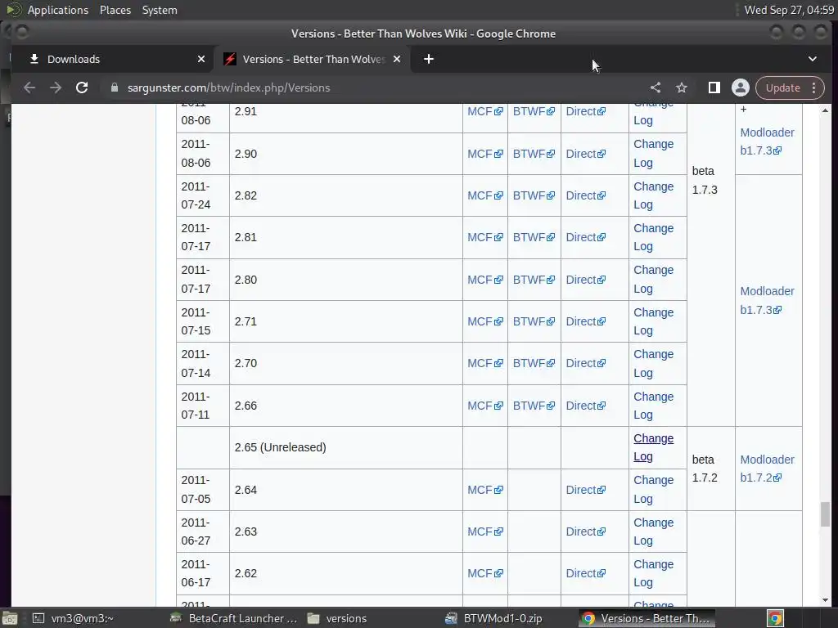Open the Applications menu
The height and width of the screenshot is (628, 838).
coord(58,10)
